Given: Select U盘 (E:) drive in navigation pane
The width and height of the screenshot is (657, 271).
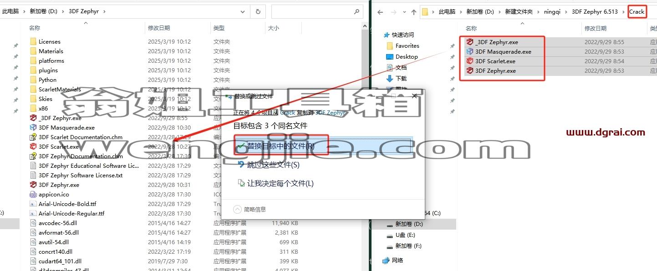Looking at the screenshot, I should [x=405, y=235].
